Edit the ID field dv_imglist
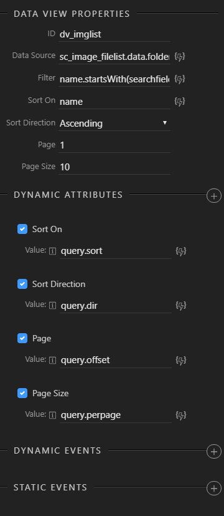 point(114,34)
